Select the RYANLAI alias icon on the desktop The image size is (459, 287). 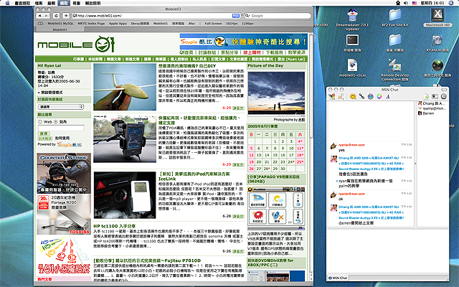(437, 40)
